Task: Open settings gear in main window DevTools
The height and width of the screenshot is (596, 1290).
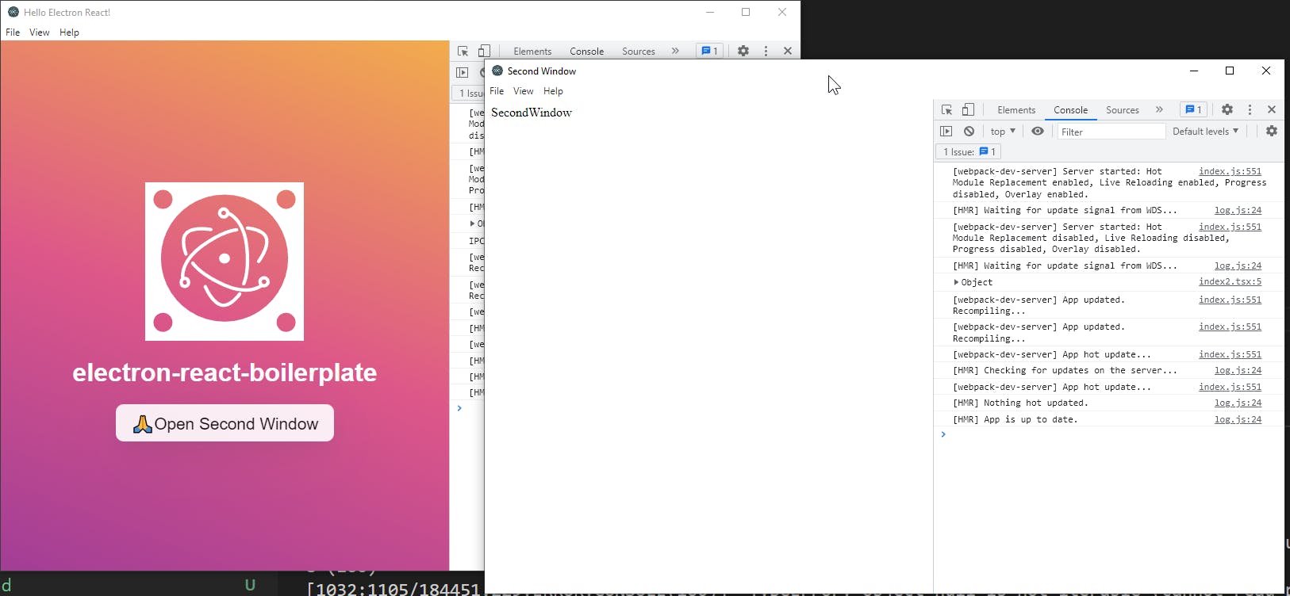Action: click(743, 51)
